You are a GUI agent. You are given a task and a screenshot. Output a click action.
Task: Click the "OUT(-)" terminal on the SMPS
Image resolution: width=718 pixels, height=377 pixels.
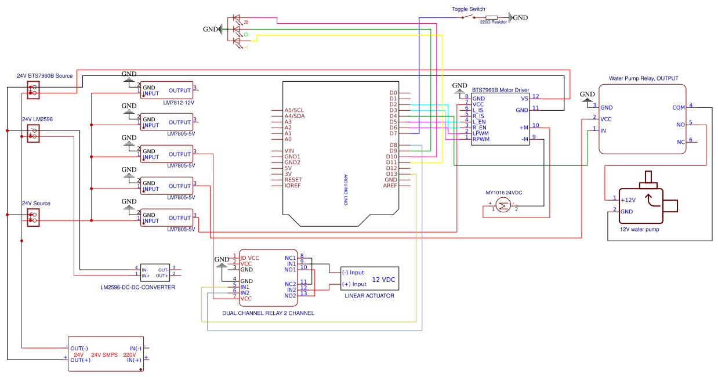click(x=79, y=348)
